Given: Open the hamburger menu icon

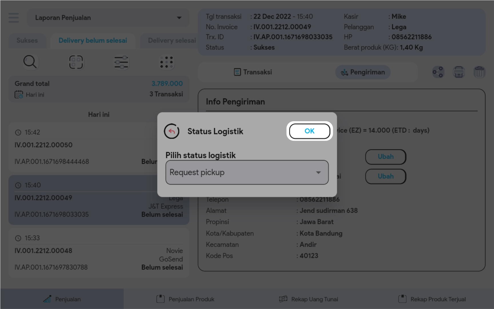Looking at the screenshot, I should [x=13, y=18].
